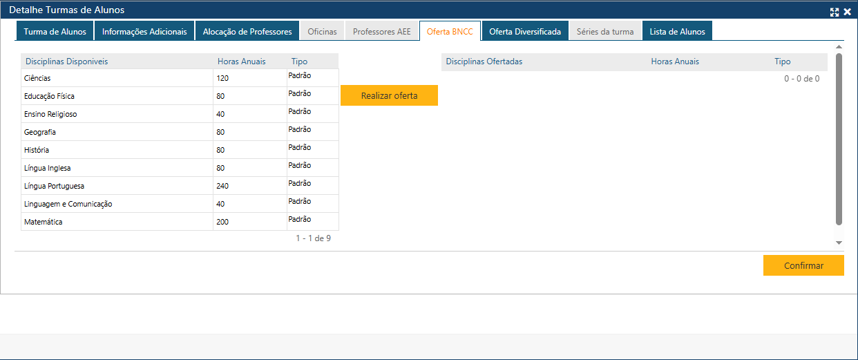Click Disciplinas Ofertadas column header
The image size is (858, 360).
(484, 61)
